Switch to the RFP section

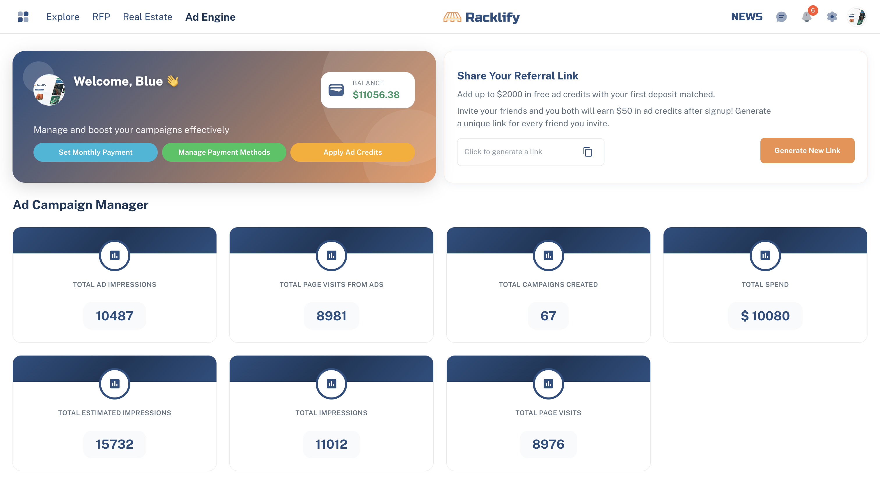point(101,17)
